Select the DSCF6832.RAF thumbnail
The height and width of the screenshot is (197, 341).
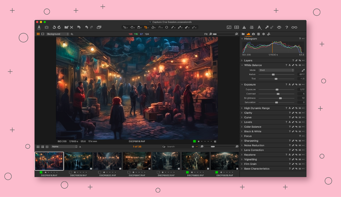(107, 161)
